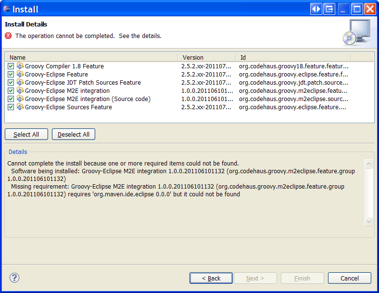
Task: Uncheck Groovy-Eclipse M2E integration checkbox
Action: click(11, 90)
